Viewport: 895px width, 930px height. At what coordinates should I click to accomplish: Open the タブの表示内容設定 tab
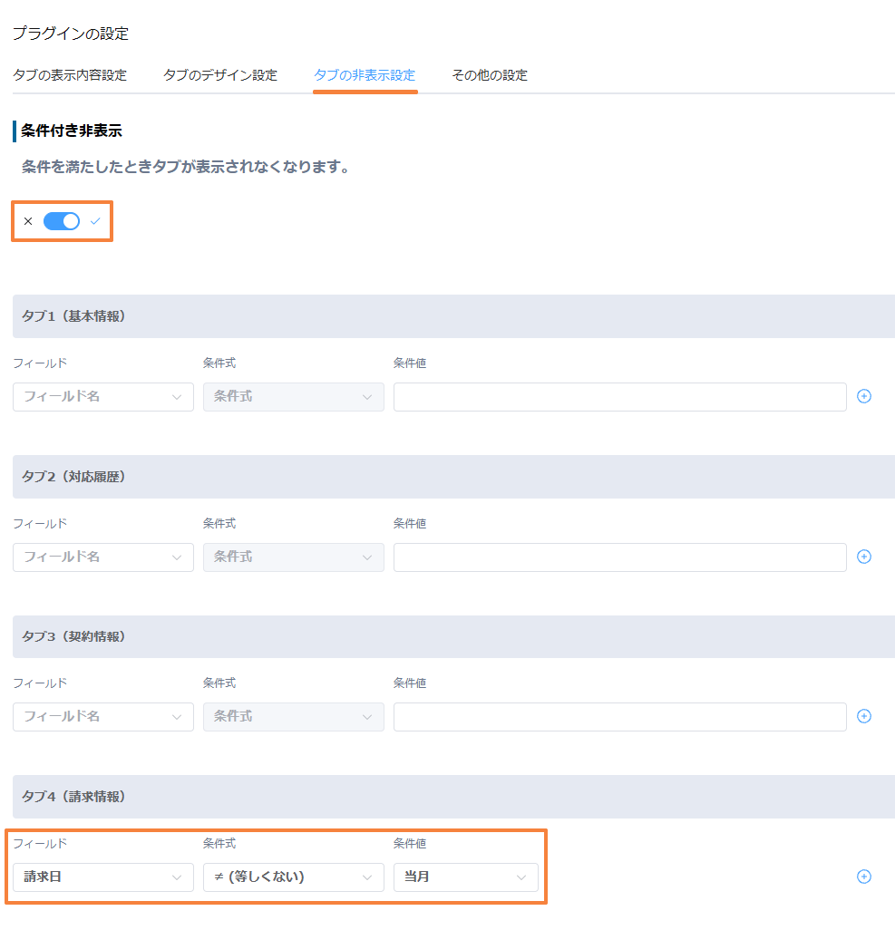(x=70, y=75)
